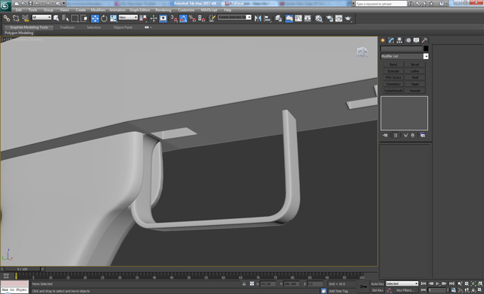The image size is (484, 294).
Task: Open the Curve Editor icon
Action: [298, 18]
